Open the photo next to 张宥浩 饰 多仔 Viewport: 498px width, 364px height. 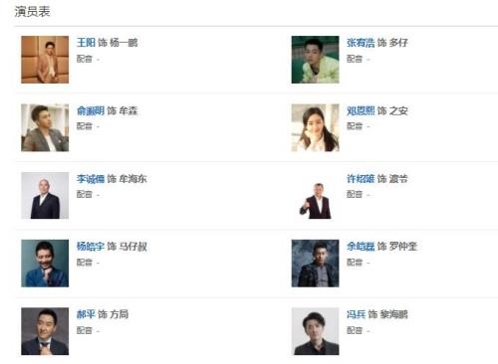(x=316, y=60)
